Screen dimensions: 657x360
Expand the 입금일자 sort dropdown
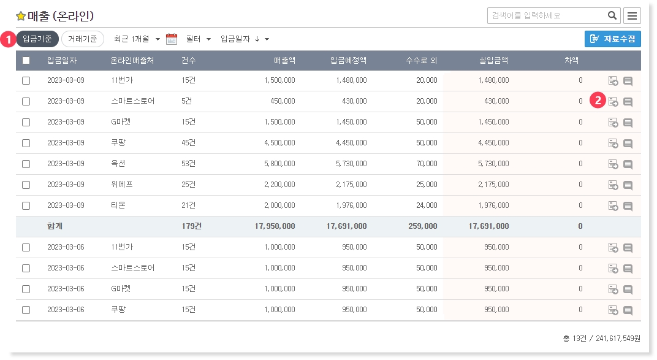(x=245, y=39)
